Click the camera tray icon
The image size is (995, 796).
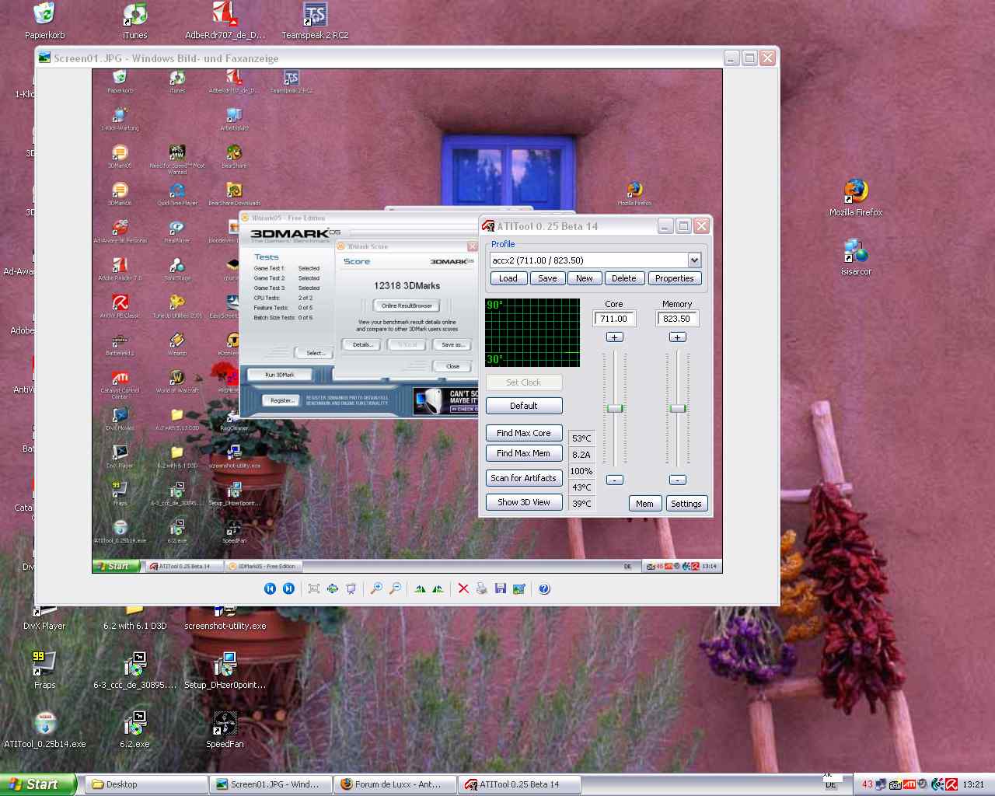coord(895,784)
